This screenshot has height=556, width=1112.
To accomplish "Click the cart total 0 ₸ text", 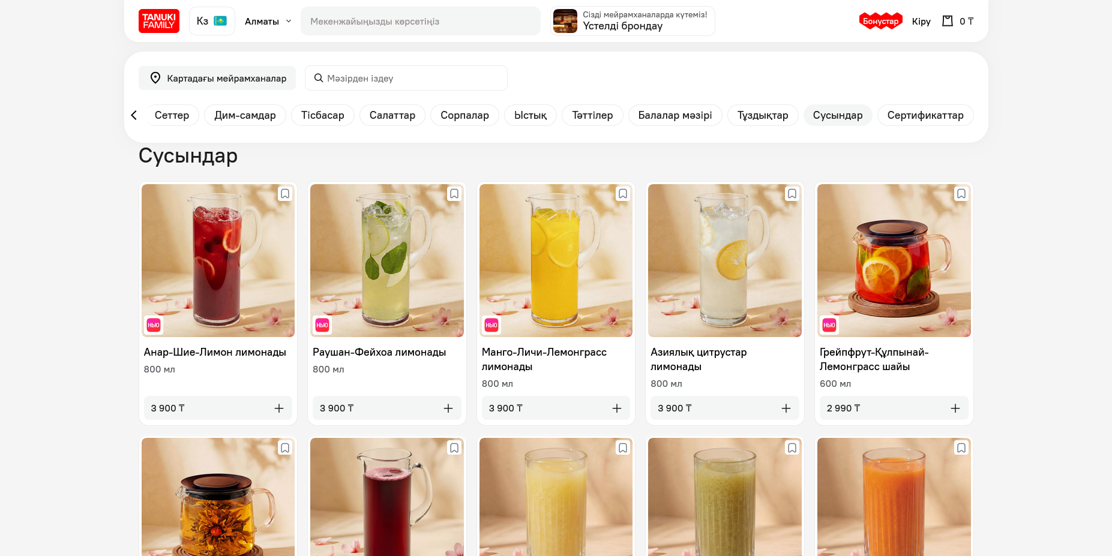I will [967, 21].
